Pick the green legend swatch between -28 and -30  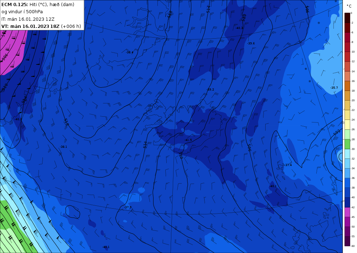pyautogui.click(x=347, y=144)
